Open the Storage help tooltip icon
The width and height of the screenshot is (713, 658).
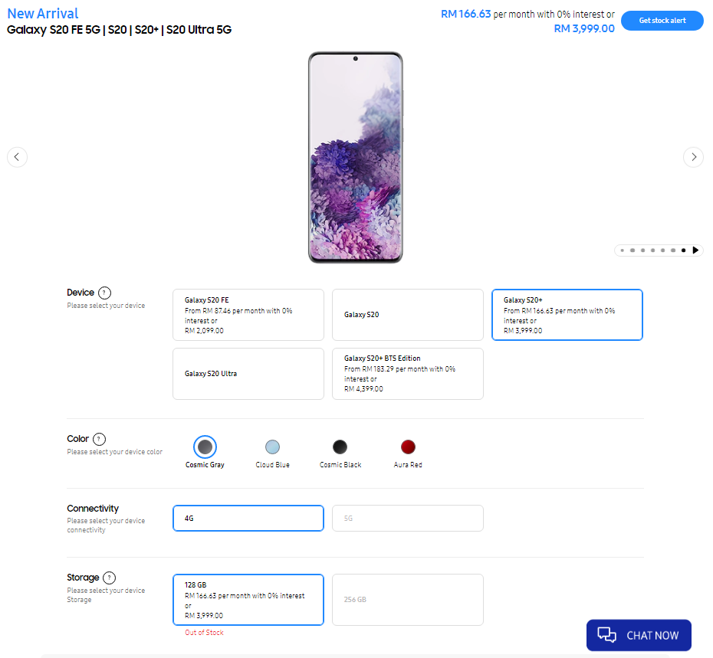pyautogui.click(x=110, y=578)
